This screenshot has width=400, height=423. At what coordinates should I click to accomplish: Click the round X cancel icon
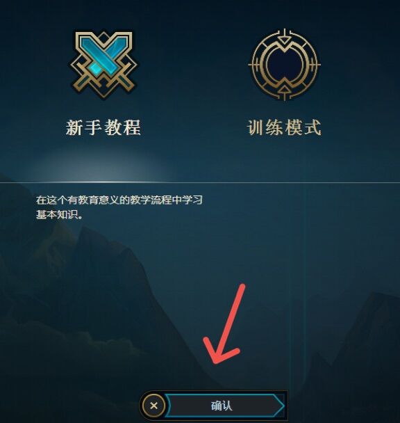(153, 406)
